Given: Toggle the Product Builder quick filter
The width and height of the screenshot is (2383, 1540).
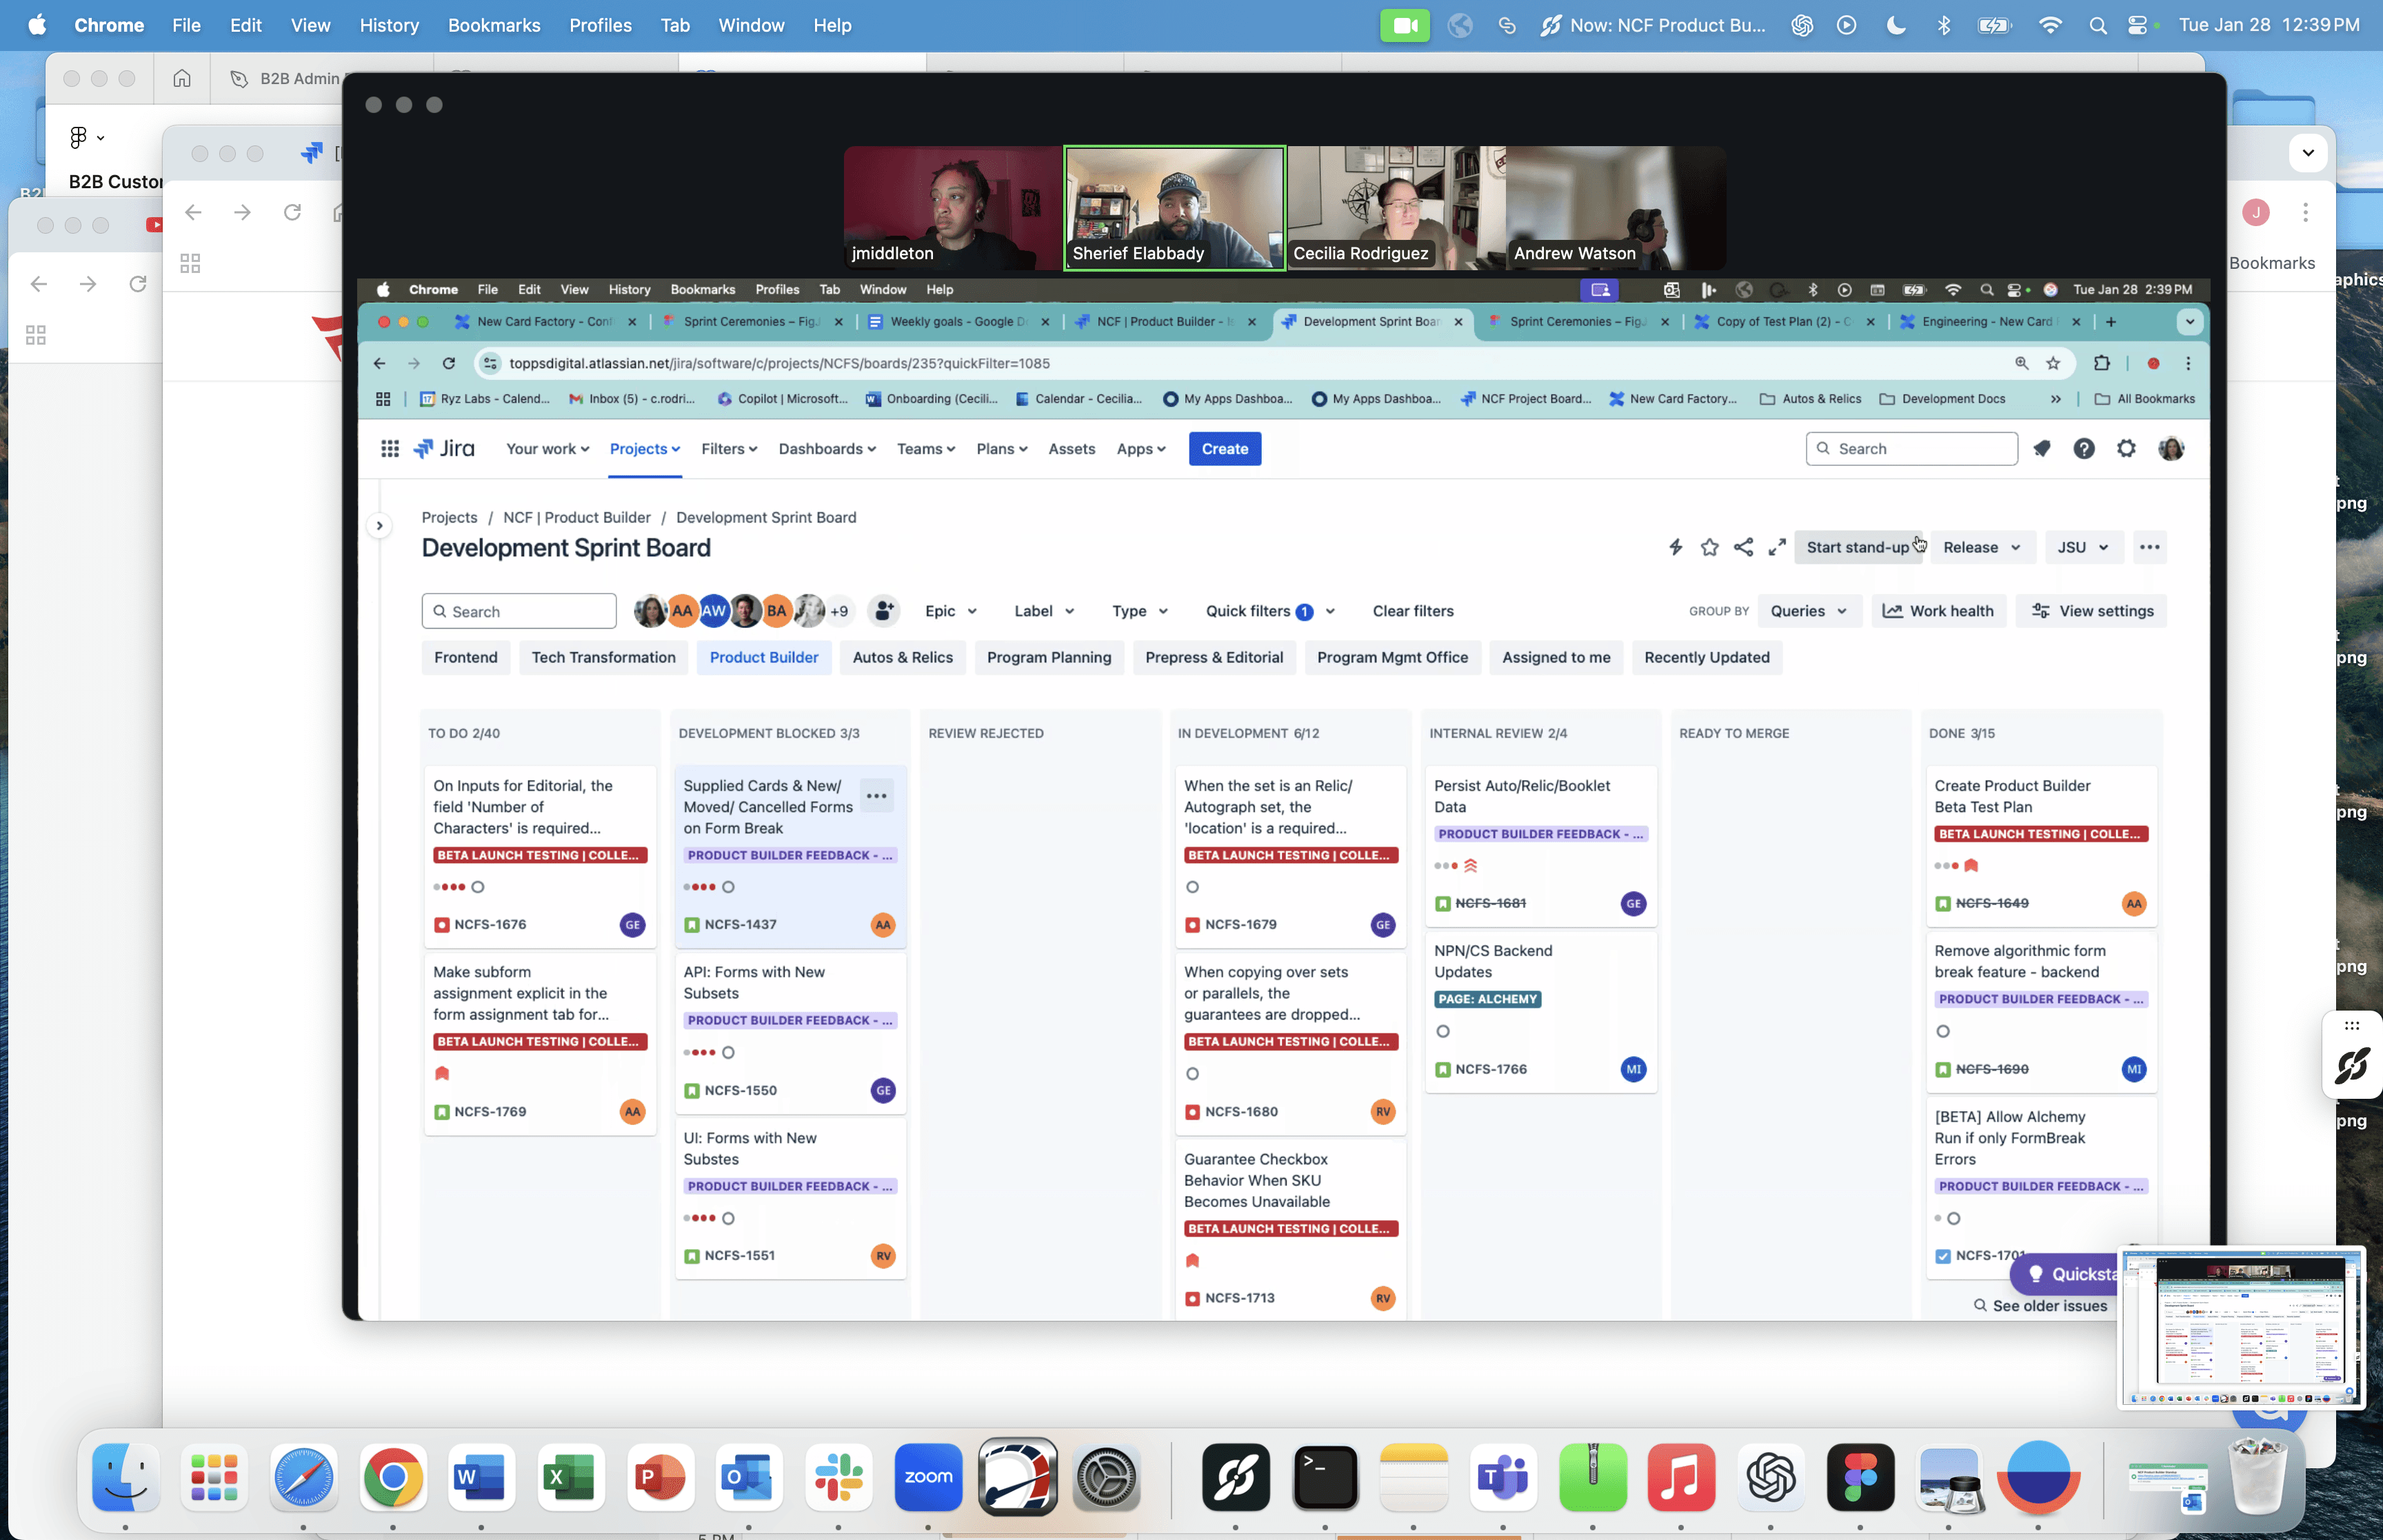Looking at the screenshot, I should [x=763, y=657].
